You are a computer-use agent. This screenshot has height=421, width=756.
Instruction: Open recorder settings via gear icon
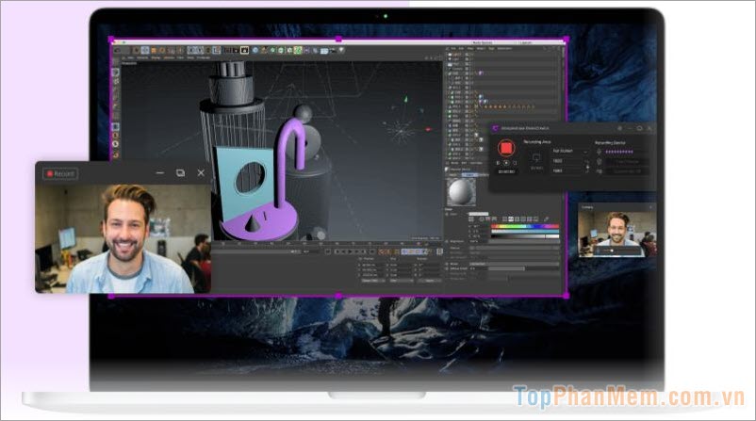[x=620, y=129]
